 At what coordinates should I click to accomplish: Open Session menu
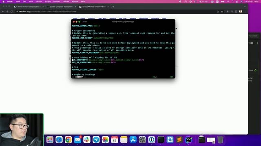tap(39, 2)
